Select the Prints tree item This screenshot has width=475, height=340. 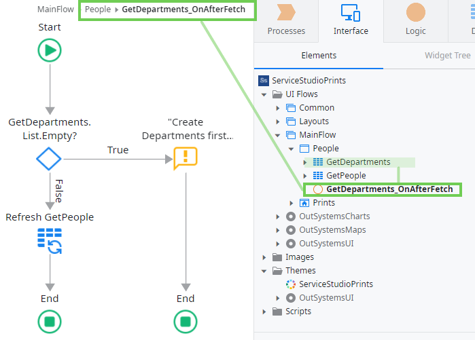click(x=324, y=203)
